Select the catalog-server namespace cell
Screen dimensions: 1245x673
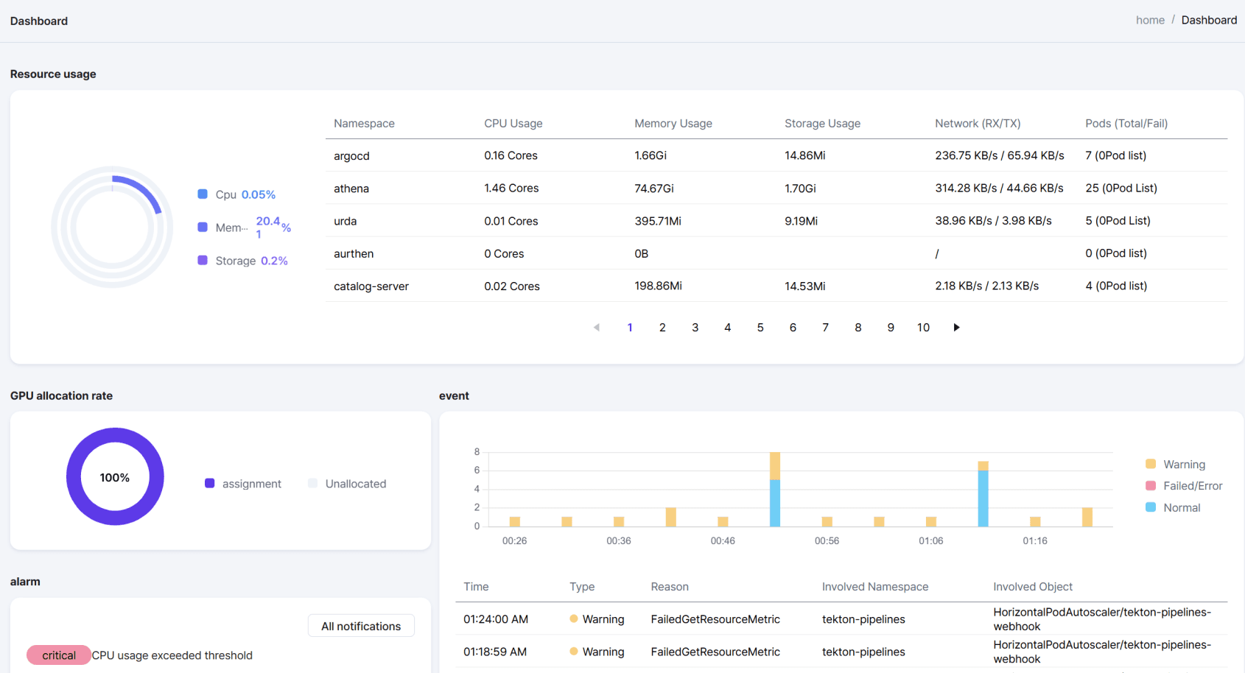[x=371, y=286]
